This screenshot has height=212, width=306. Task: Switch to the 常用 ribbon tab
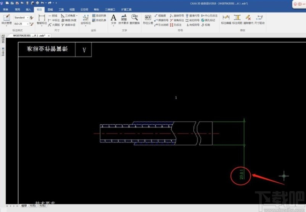coord(18,10)
